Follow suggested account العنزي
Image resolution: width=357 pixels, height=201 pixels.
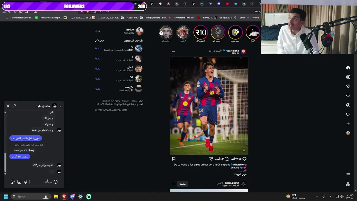pos(98,69)
